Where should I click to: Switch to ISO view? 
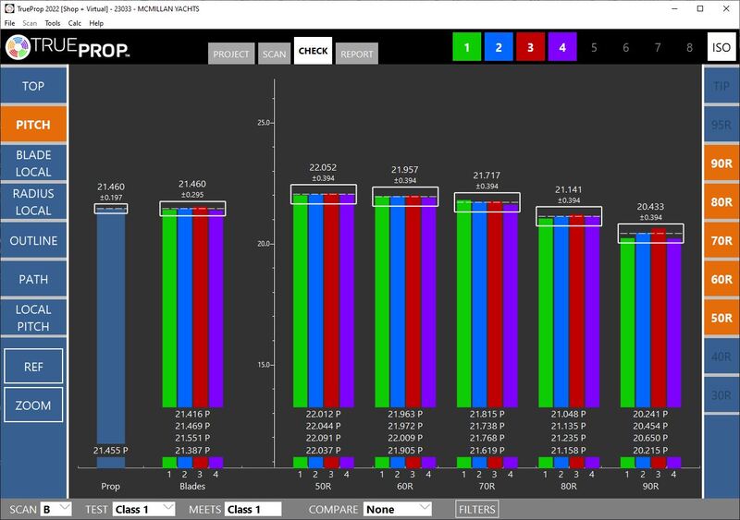721,47
